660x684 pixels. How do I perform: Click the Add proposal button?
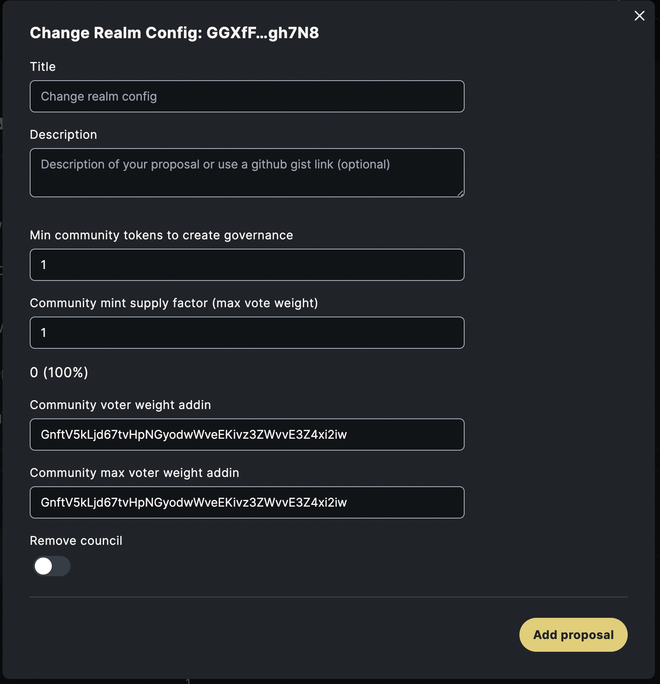pos(573,635)
